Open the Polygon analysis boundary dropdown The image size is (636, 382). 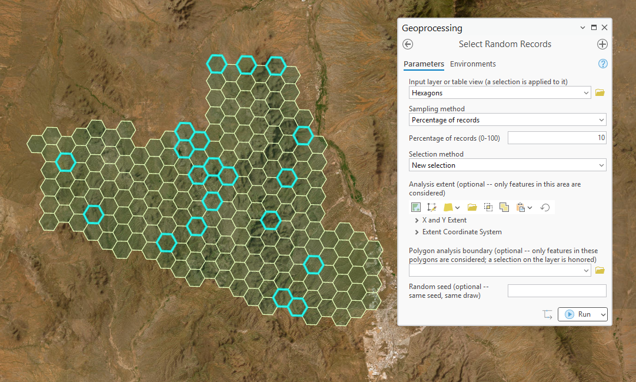586,270
